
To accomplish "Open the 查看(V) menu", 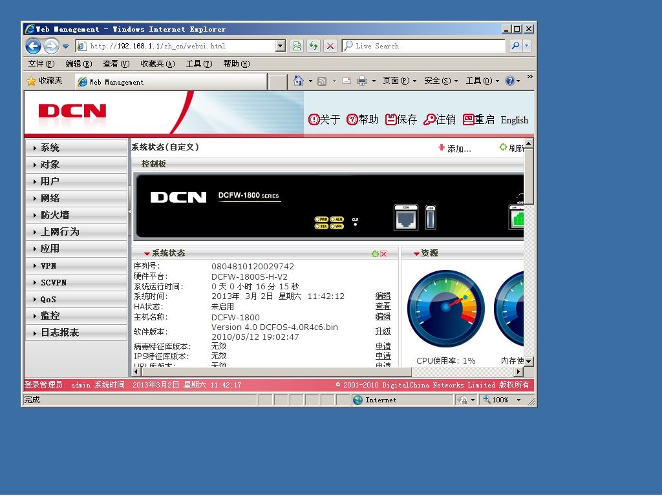I will coord(116,64).
